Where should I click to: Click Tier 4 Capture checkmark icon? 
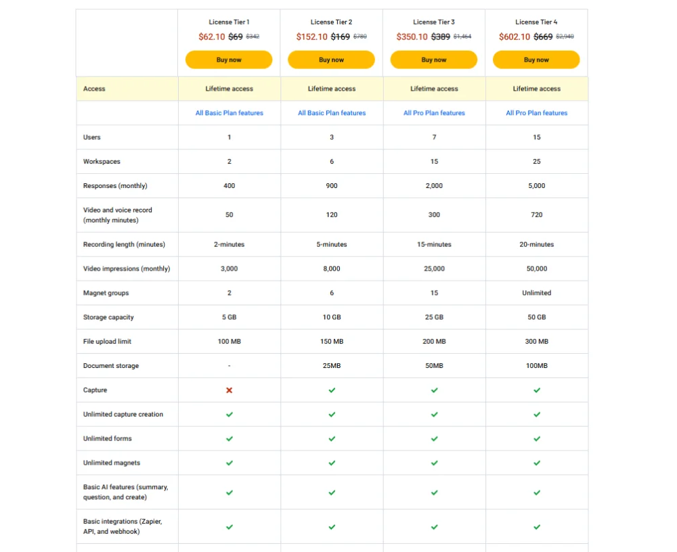click(537, 390)
